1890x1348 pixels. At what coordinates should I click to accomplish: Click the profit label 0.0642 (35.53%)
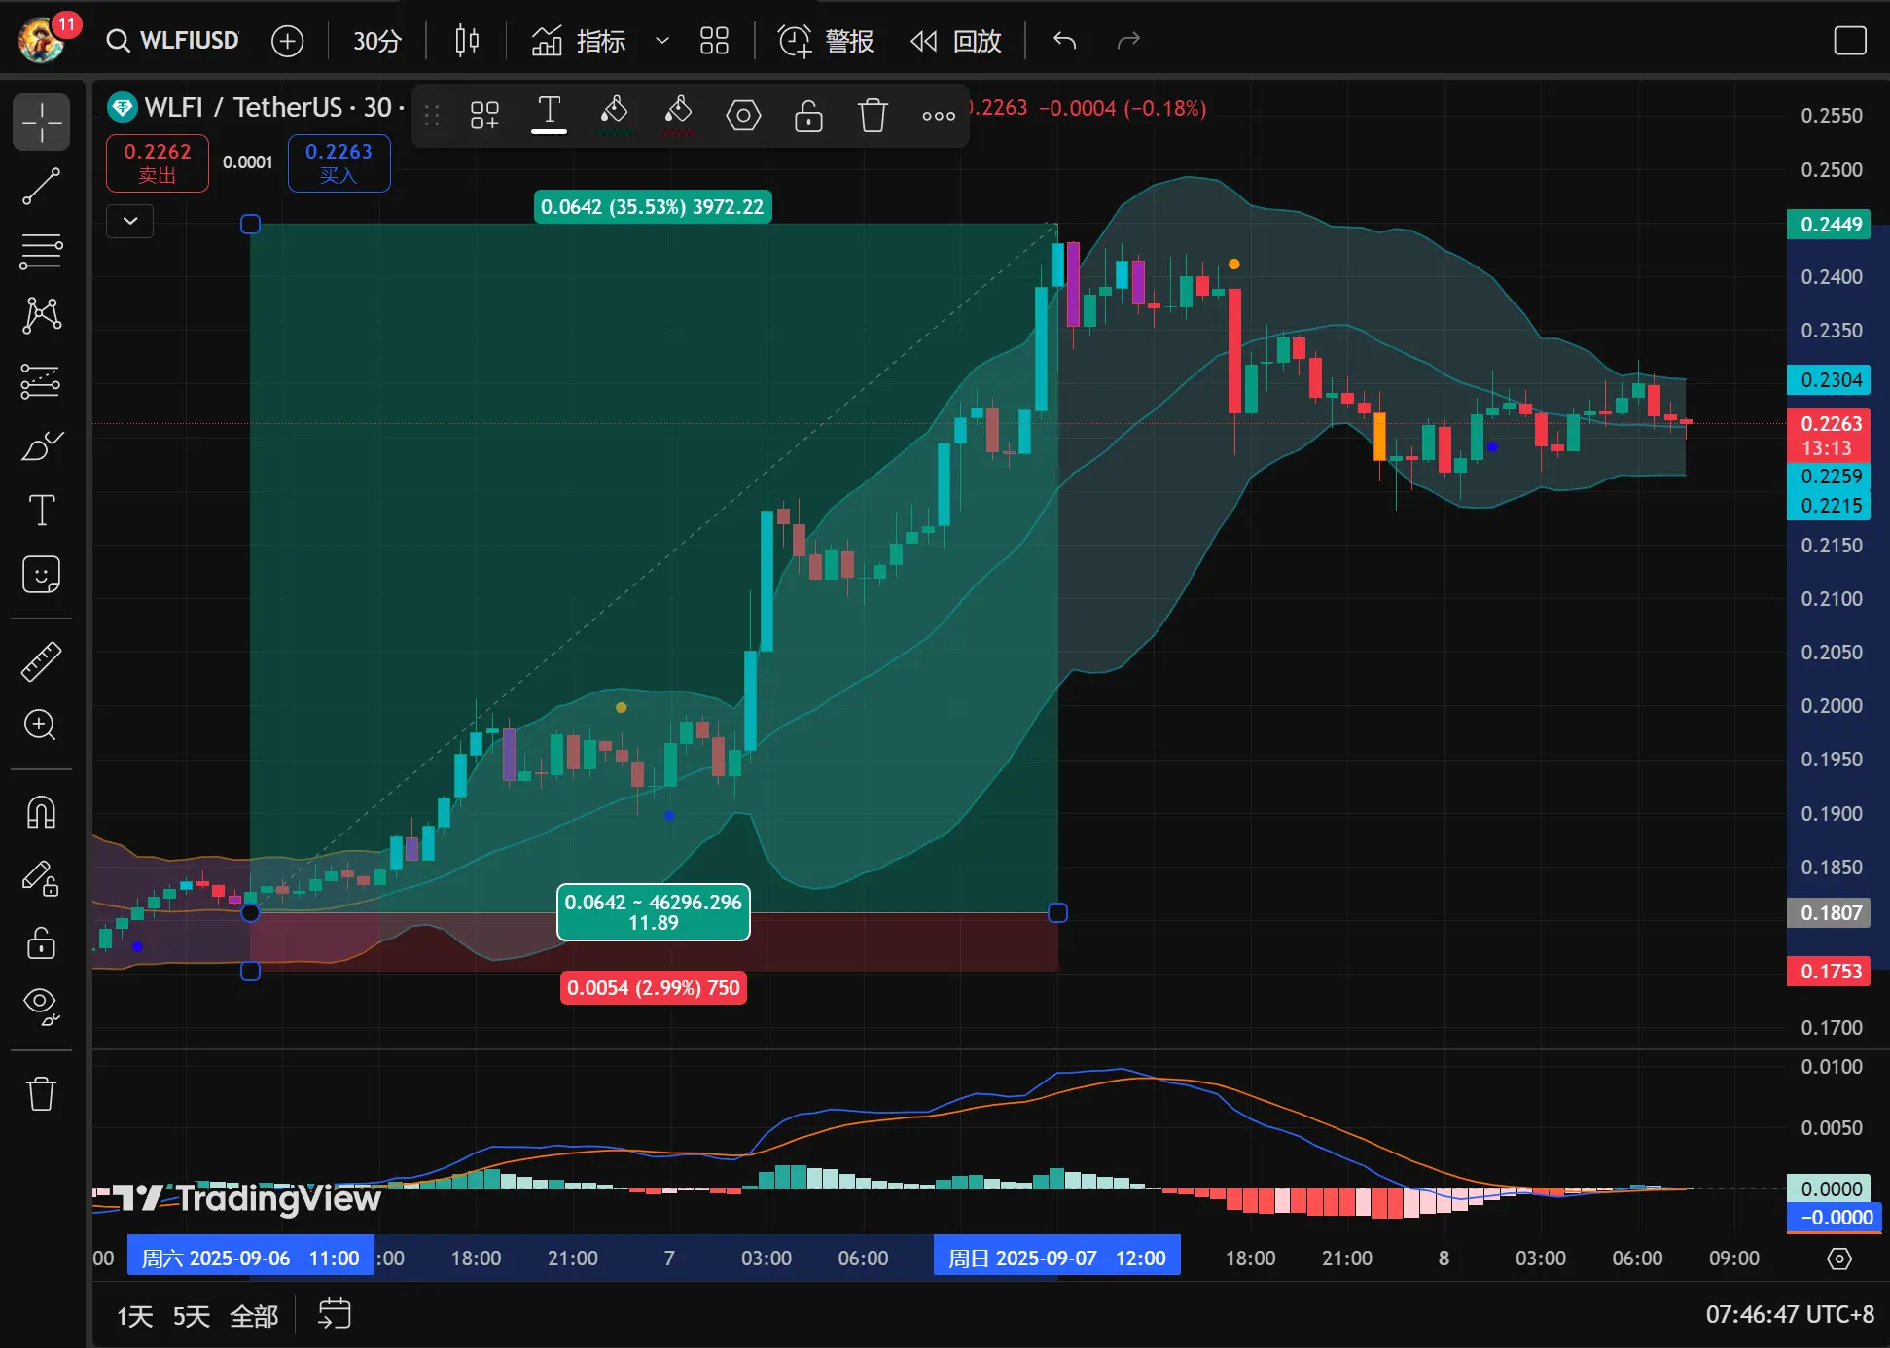(x=653, y=207)
